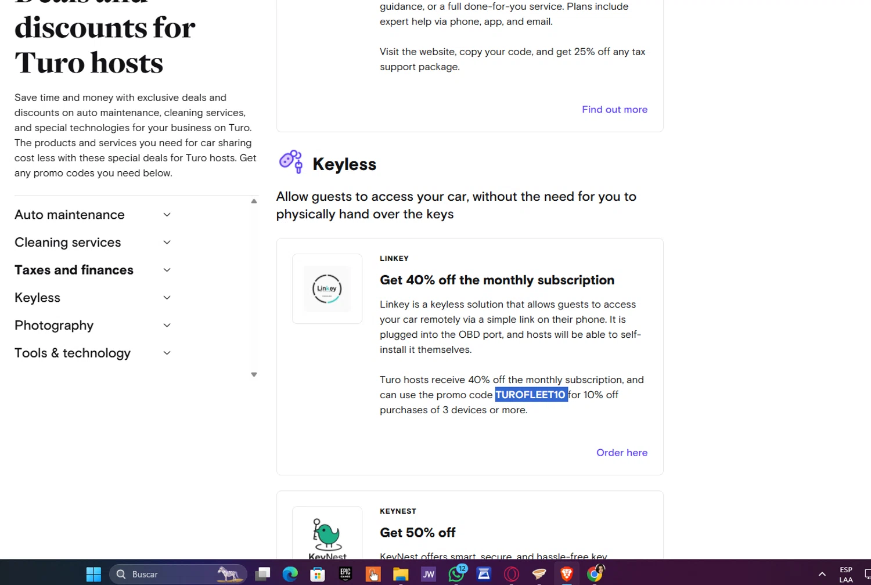Viewport: 871px width, 585px height.
Task: Click the sidebar scroll down arrow
Action: click(x=254, y=375)
